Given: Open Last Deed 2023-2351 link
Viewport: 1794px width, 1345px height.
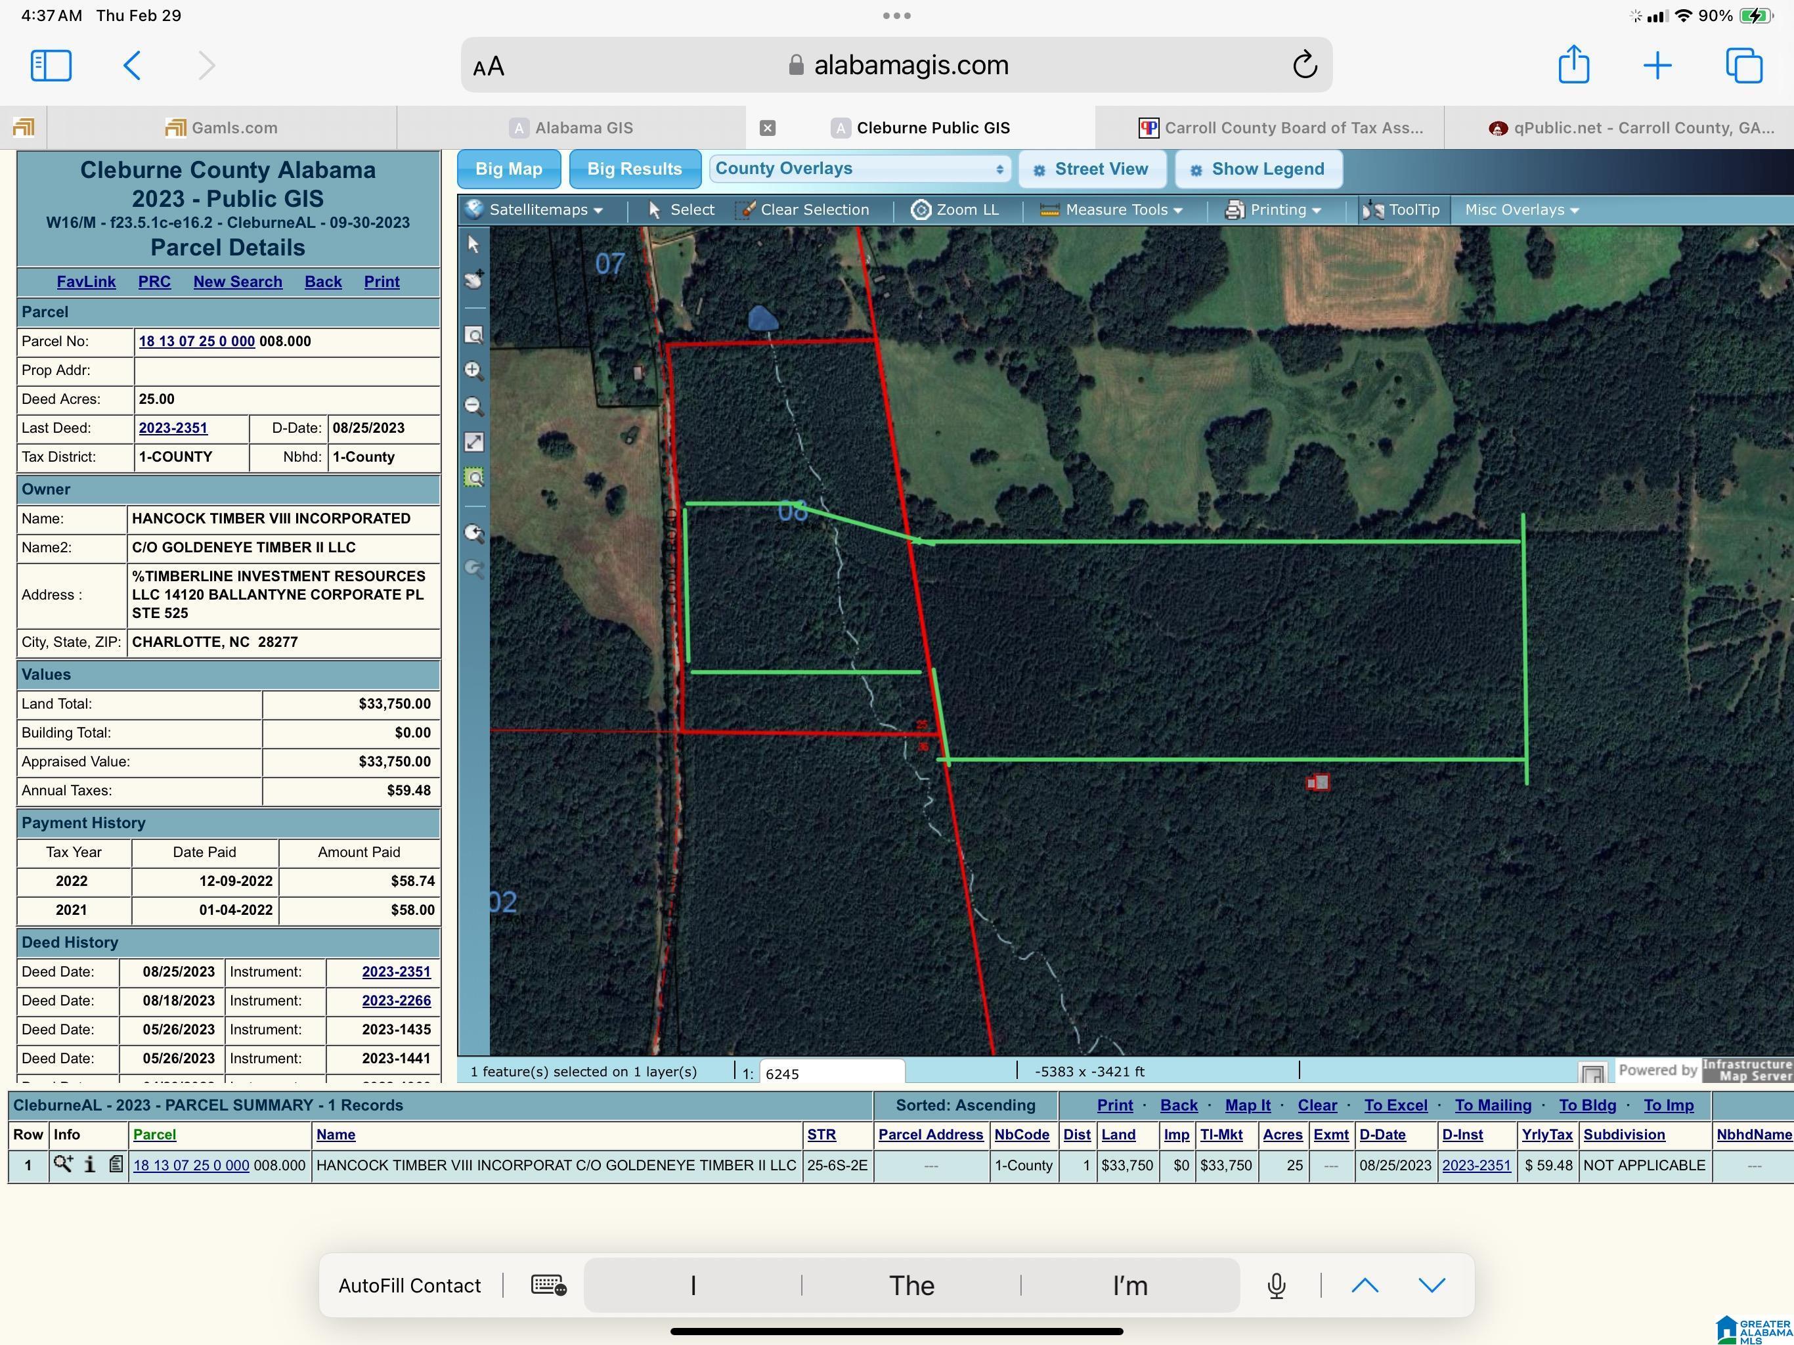Looking at the screenshot, I should click(173, 428).
